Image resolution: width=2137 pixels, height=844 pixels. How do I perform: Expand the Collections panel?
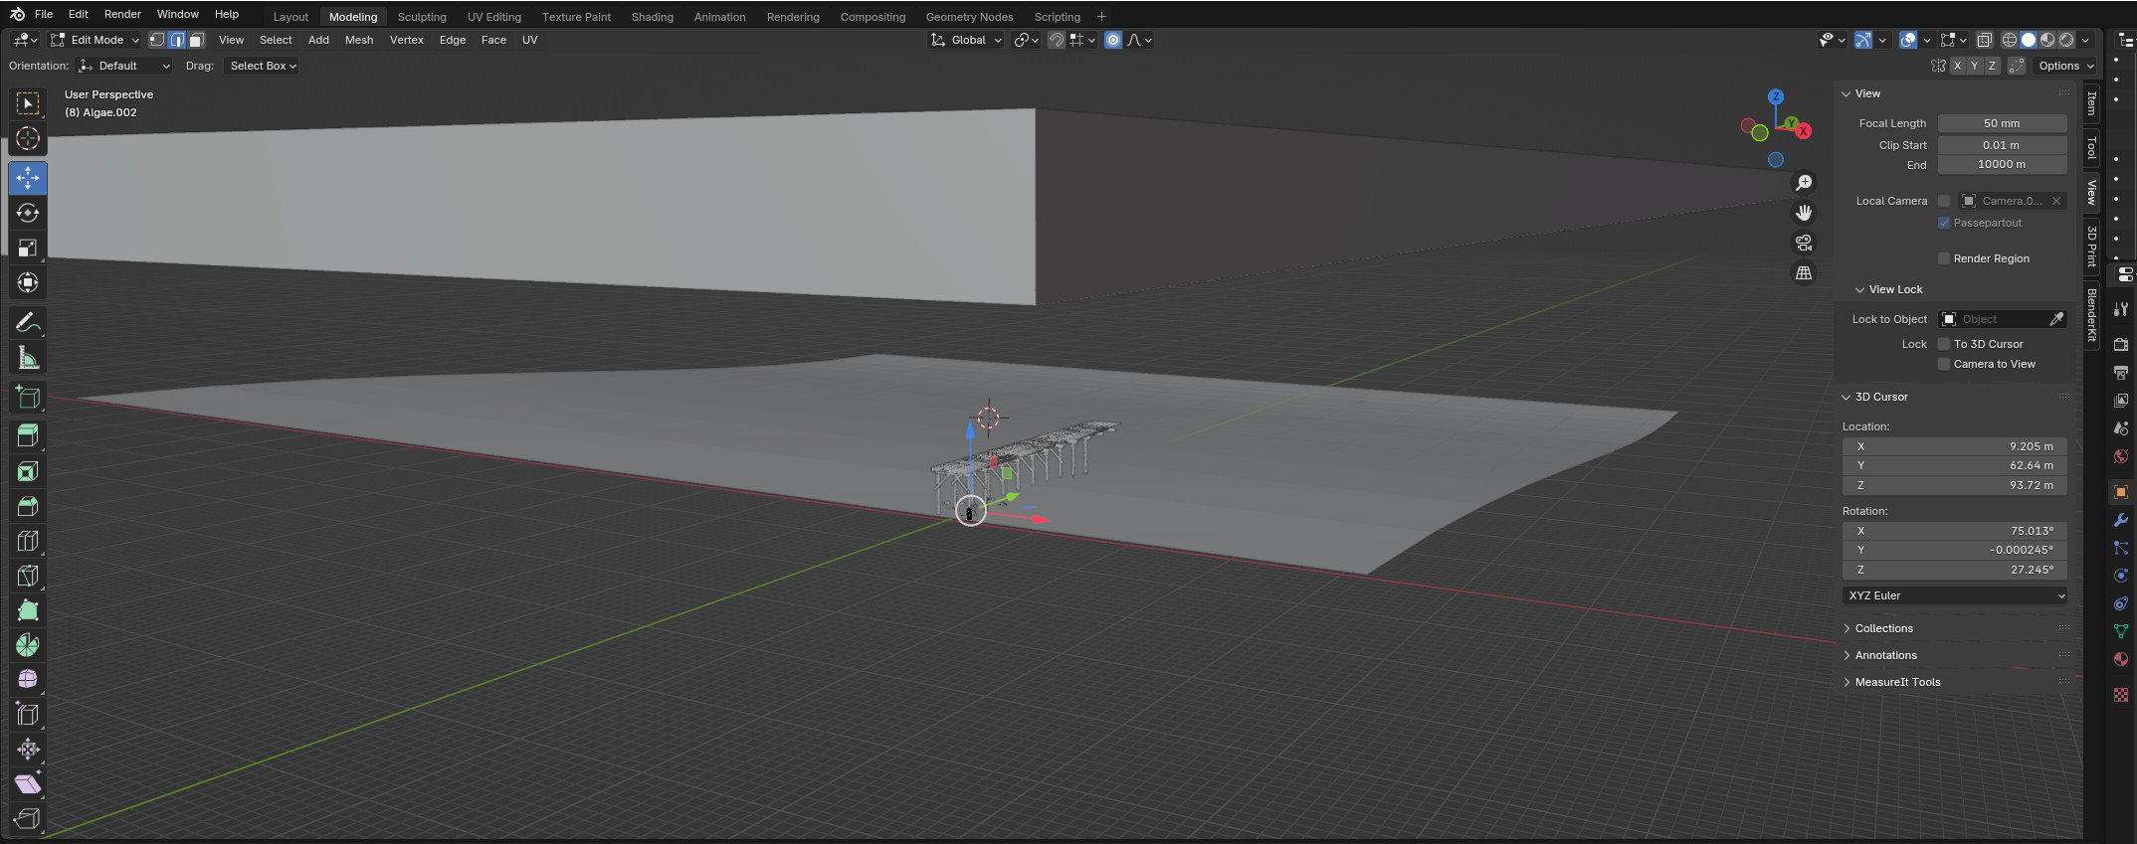pos(1884,628)
